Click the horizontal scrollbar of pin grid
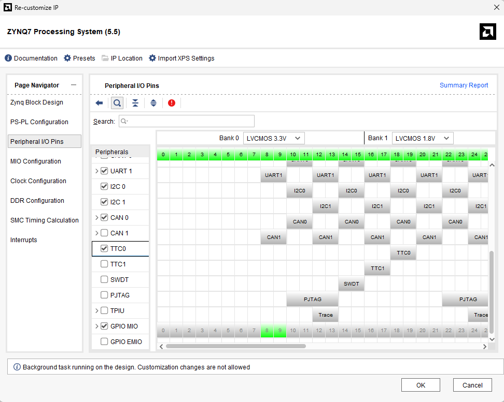Image resolution: width=504 pixels, height=402 pixels. click(x=235, y=346)
